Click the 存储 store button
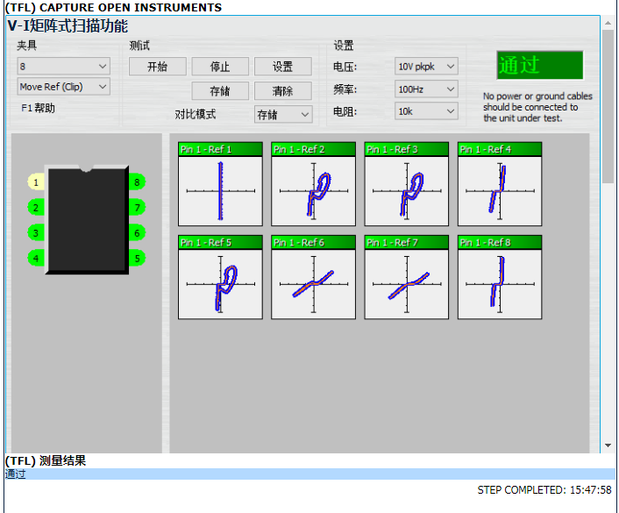This screenshot has width=619, height=513. click(x=220, y=91)
